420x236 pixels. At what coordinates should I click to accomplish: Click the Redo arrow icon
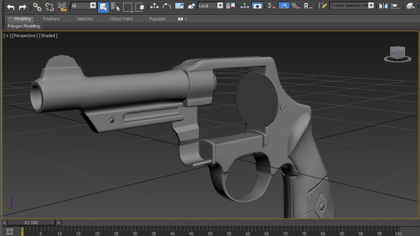coord(23,6)
